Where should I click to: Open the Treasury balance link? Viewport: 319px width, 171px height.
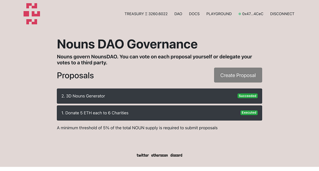146,14
